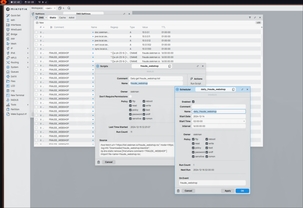Viewport: 303px width, 208px height.
Task: Click trash icon in Scheduler dialog
Action: point(178,191)
